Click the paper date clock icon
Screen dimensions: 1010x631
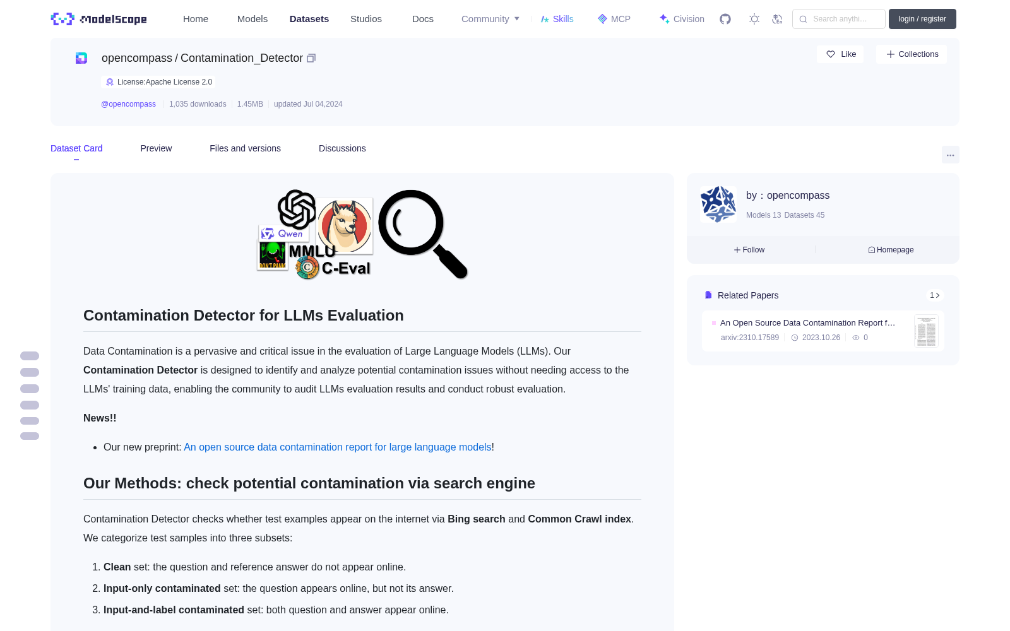point(795,338)
